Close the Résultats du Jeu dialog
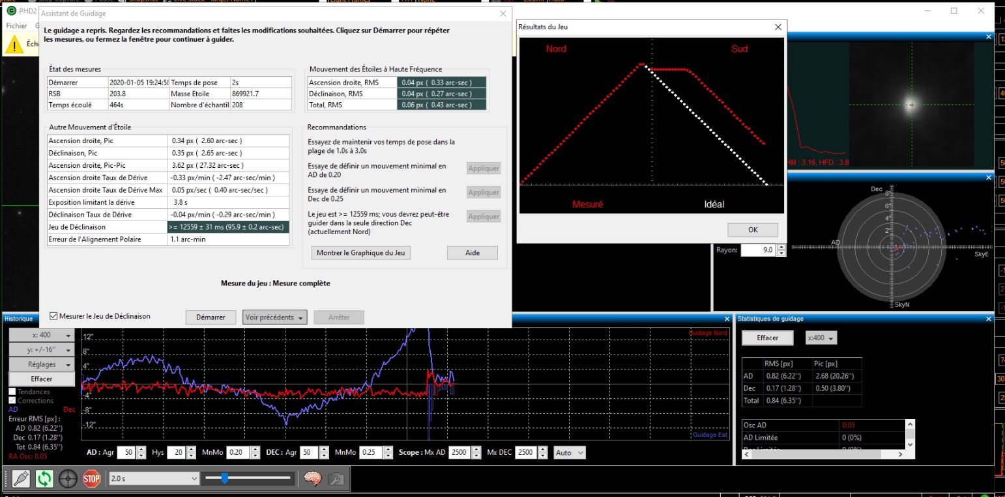This screenshot has width=1005, height=497. click(x=777, y=27)
